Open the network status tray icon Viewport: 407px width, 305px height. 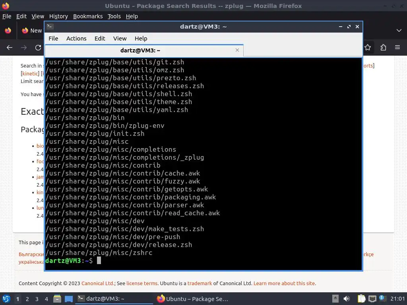coord(372,299)
